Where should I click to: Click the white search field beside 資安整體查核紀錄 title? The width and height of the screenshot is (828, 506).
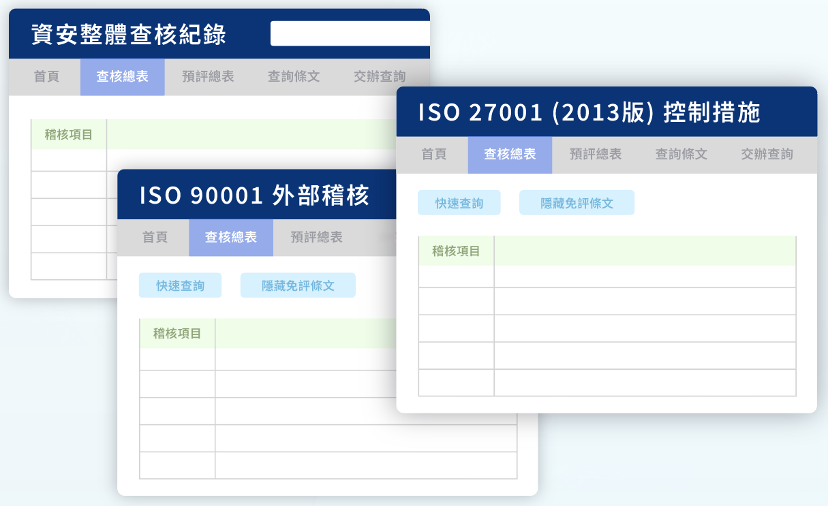[350, 33]
